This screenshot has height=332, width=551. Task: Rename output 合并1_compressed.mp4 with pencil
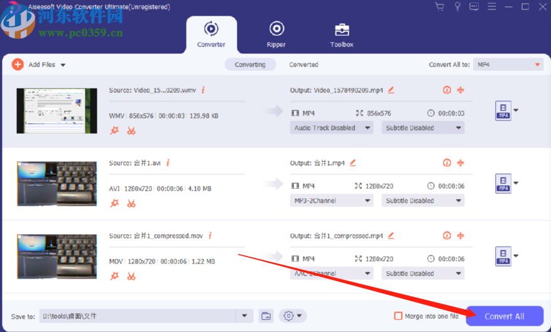(x=391, y=235)
